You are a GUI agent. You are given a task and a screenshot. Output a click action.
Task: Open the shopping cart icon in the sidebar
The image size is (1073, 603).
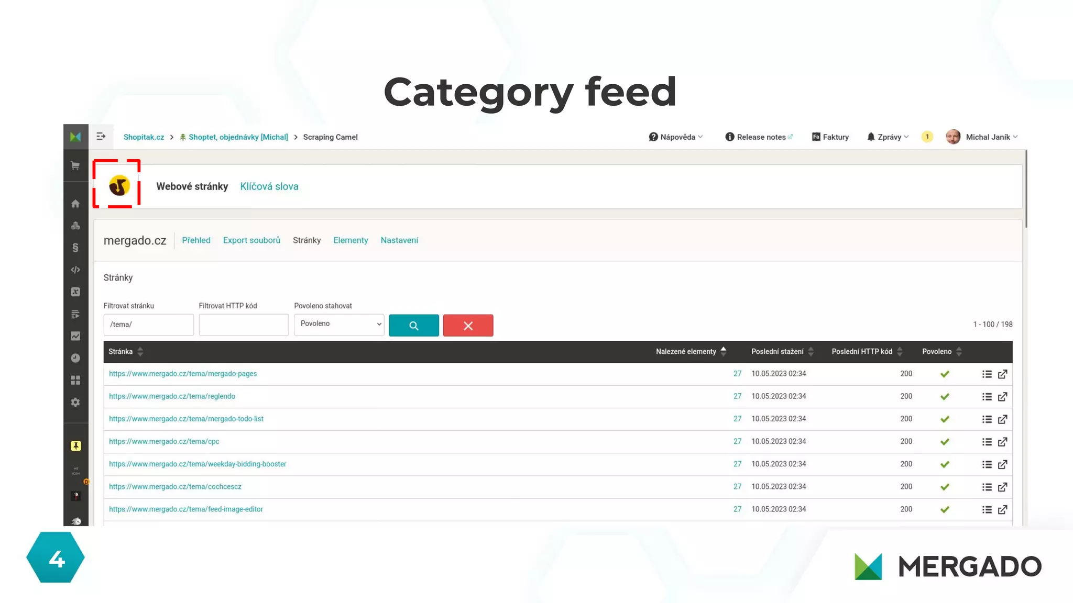click(x=75, y=165)
